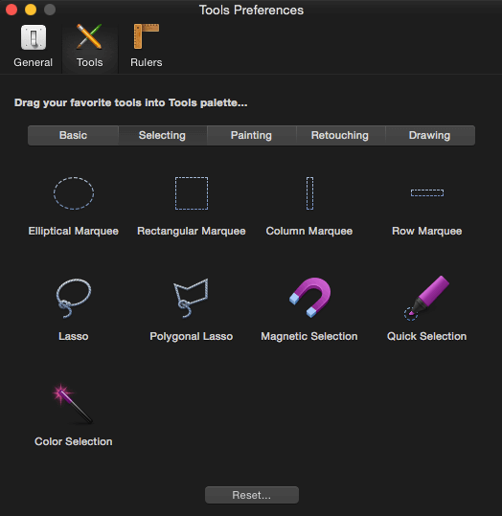Pick the Polygonal Lasso icon
The image size is (502, 516).
tap(191, 298)
